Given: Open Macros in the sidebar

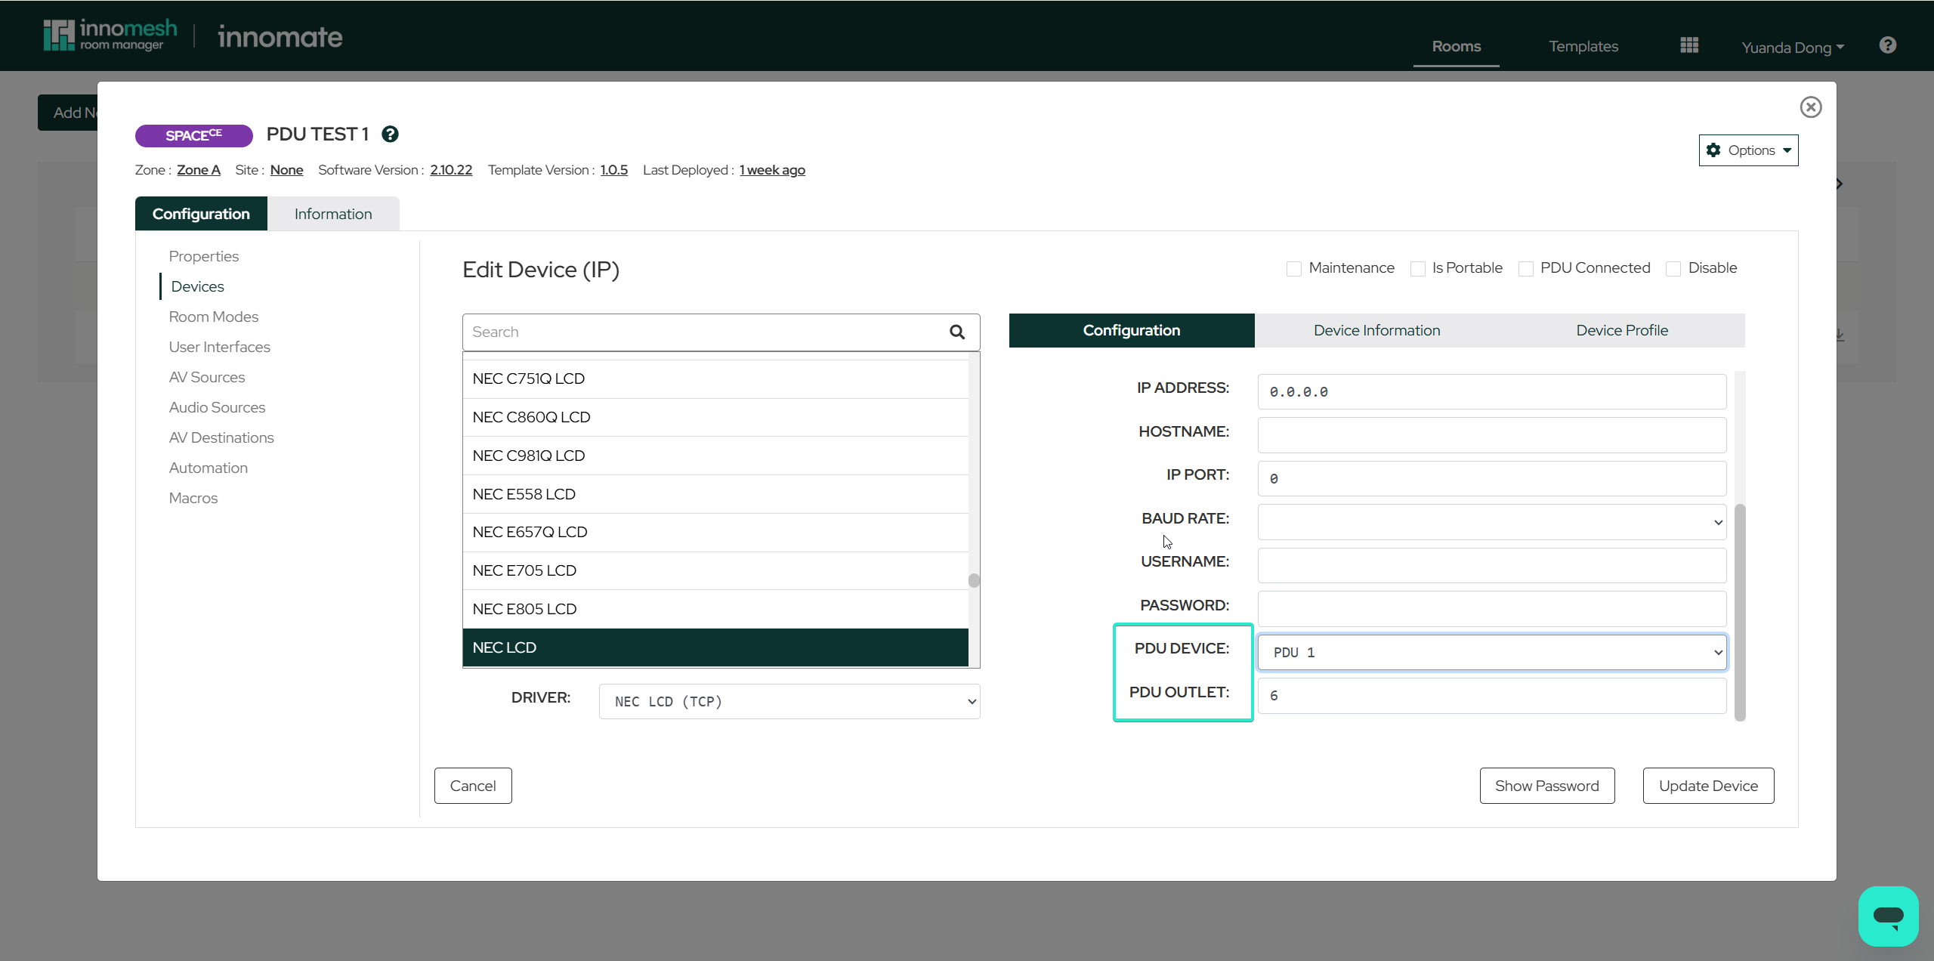Looking at the screenshot, I should [193, 498].
